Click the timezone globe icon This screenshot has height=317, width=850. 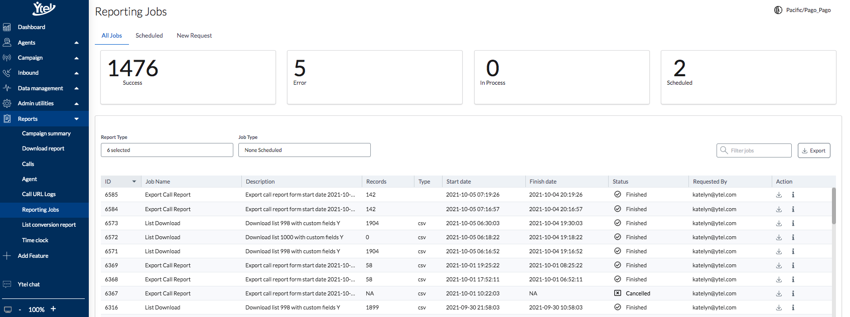tap(778, 10)
